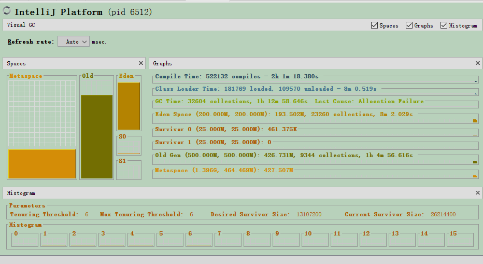The height and width of the screenshot is (264, 483).
Task: Click histogram age bucket 8
Action: pyautogui.click(x=257, y=239)
